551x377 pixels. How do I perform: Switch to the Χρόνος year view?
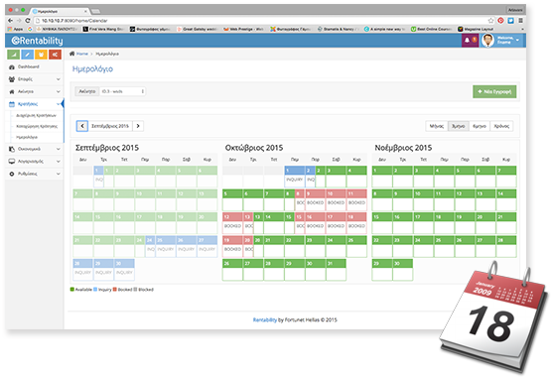pyautogui.click(x=501, y=126)
